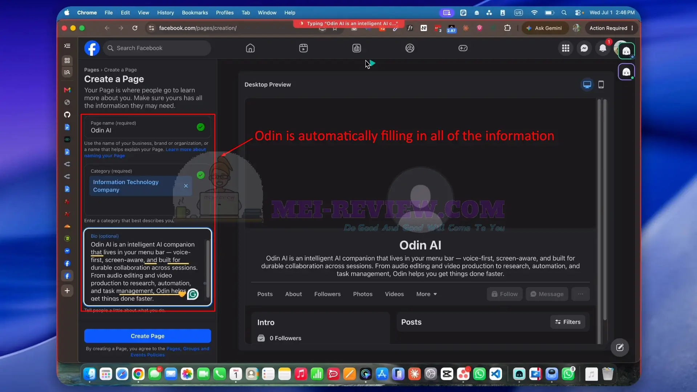The height and width of the screenshot is (392, 697).
Task: Open the Facebook menu grid icon
Action: coord(566,48)
